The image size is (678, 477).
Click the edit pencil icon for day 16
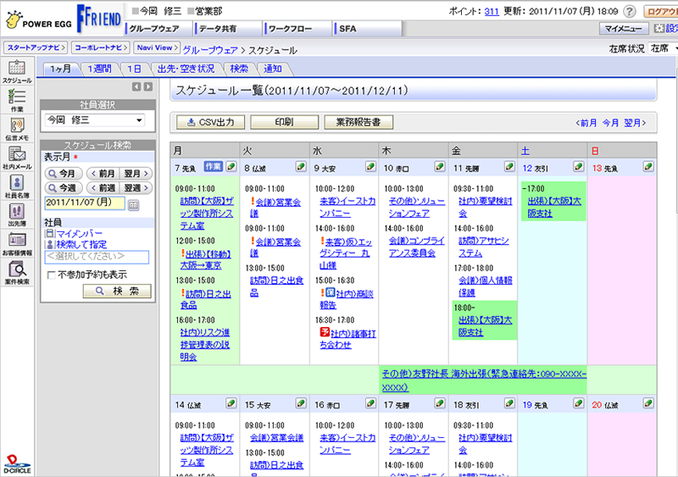pos(370,403)
